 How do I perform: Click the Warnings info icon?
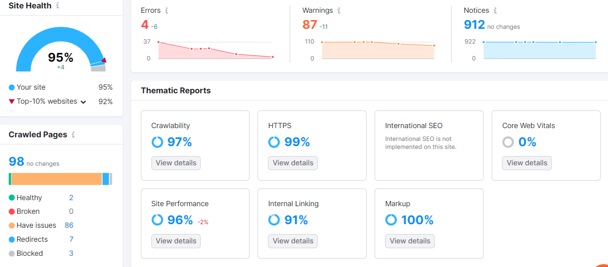[x=339, y=11]
